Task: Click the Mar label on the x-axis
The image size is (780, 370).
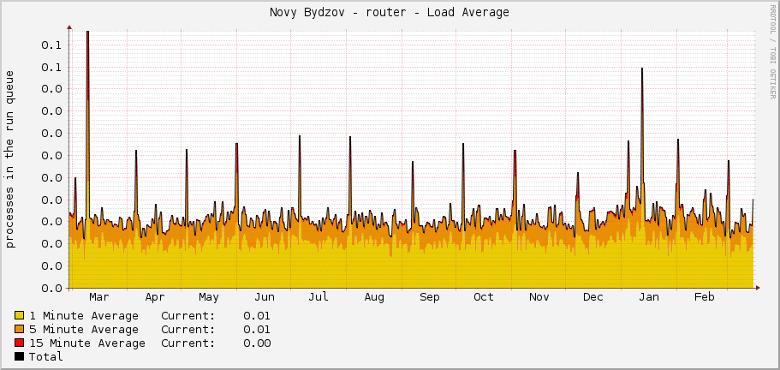Action: pyautogui.click(x=99, y=297)
